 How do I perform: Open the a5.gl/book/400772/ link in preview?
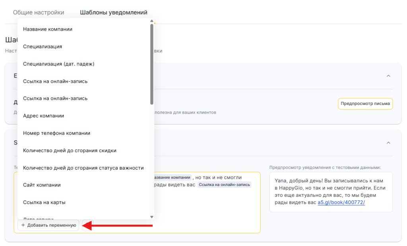tap(341, 202)
